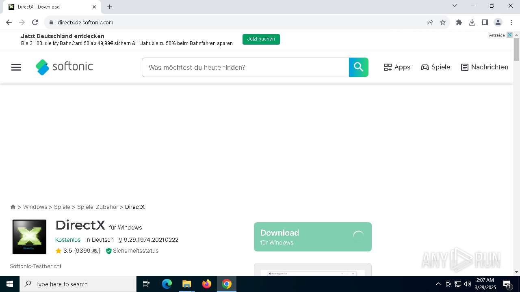Open the Chrome extensions puzzle icon
520x292 pixels.
tap(459, 22)
